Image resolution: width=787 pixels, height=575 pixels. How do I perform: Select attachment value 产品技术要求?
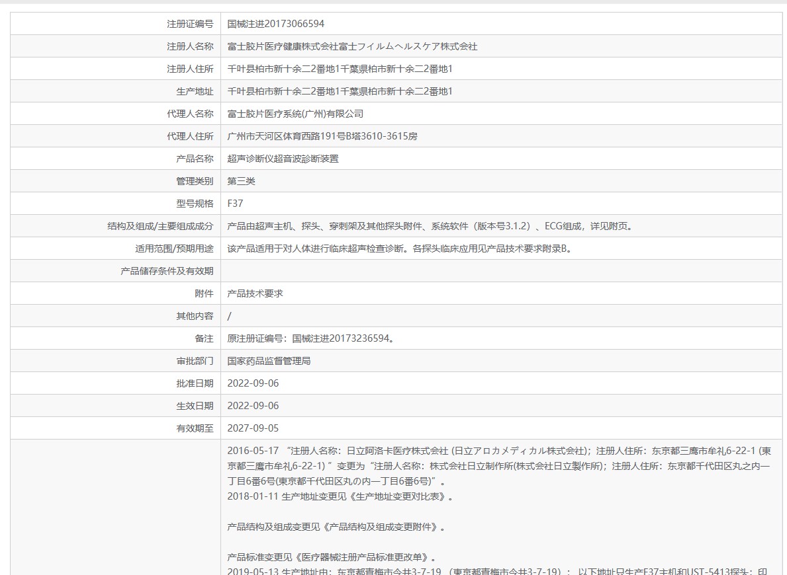(255, 293)
